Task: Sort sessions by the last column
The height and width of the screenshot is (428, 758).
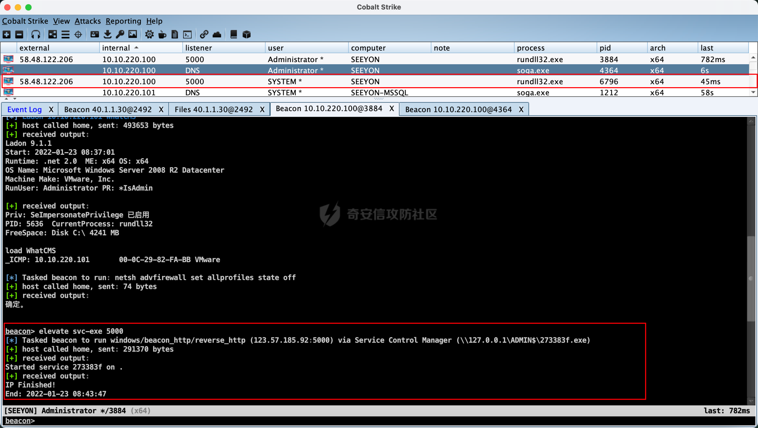Action: 723,48
